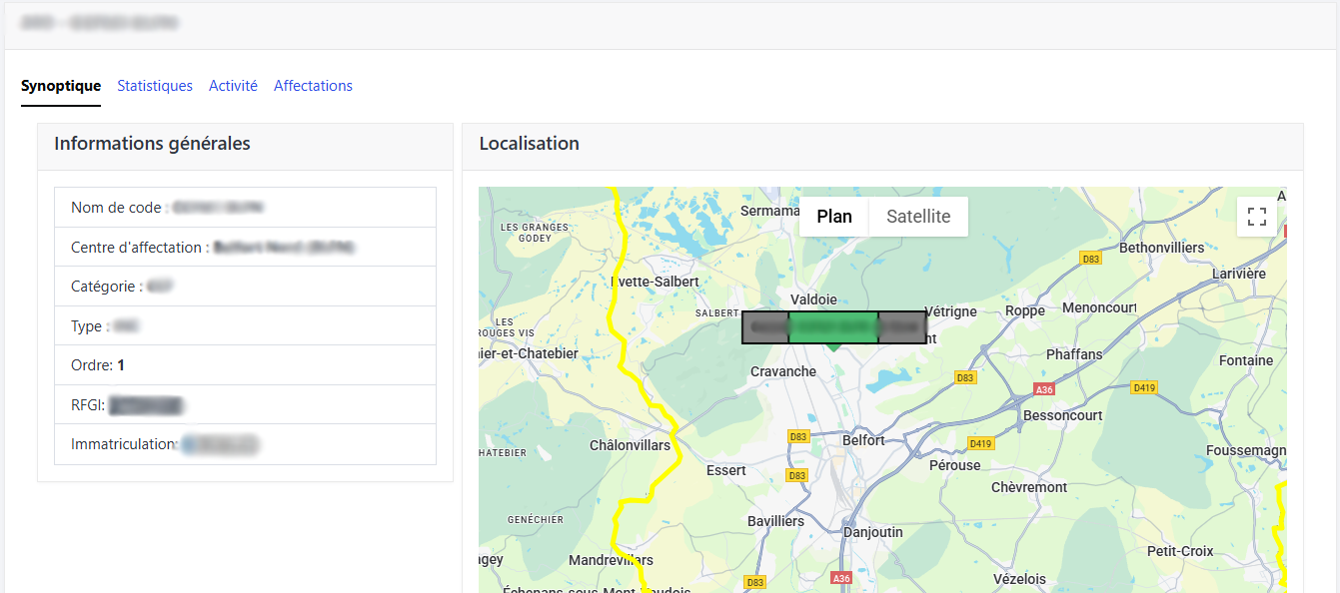Click the blurred RFGI value field

click(x=146, y=405)
